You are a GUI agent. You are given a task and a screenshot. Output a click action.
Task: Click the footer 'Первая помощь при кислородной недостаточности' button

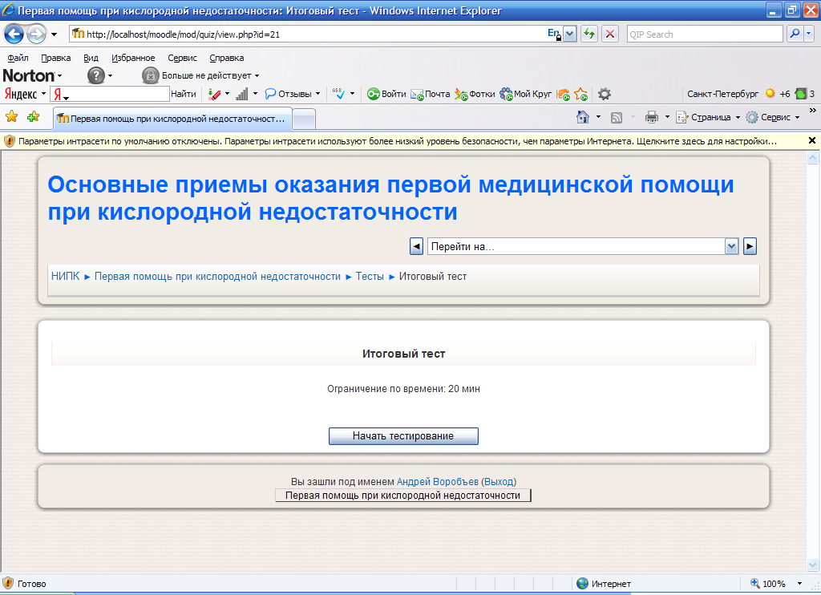pyautogui.click(x=403, y=496)
